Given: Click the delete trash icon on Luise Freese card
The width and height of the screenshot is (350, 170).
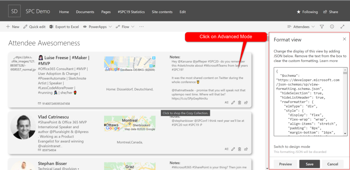Looking at the screenshot, I should pyautogui.click(x=240, y=103).
